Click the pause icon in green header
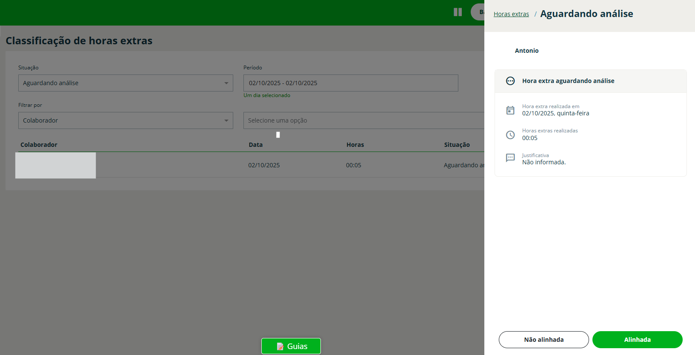Image resolution: width=695 pixels, height=355 pixels. [458, 12]
